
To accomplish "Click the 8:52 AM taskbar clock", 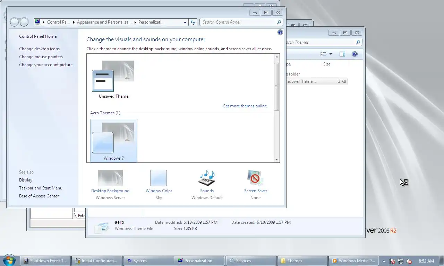I will coord(426,261).
